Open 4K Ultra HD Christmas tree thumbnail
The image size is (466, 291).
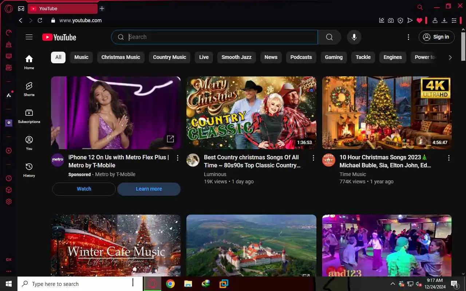click(x=387, y=113)
